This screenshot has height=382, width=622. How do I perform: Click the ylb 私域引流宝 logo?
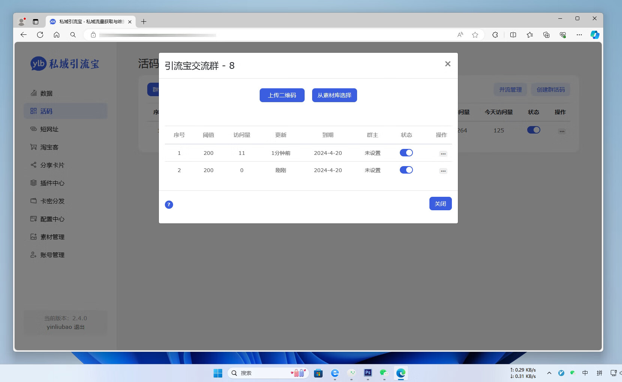[64, 64]
